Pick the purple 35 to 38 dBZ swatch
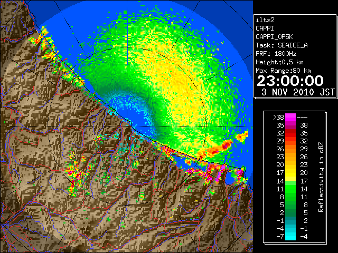Image resolution: width=338 pixels, height=253 pixels. (x=290, y=125)
